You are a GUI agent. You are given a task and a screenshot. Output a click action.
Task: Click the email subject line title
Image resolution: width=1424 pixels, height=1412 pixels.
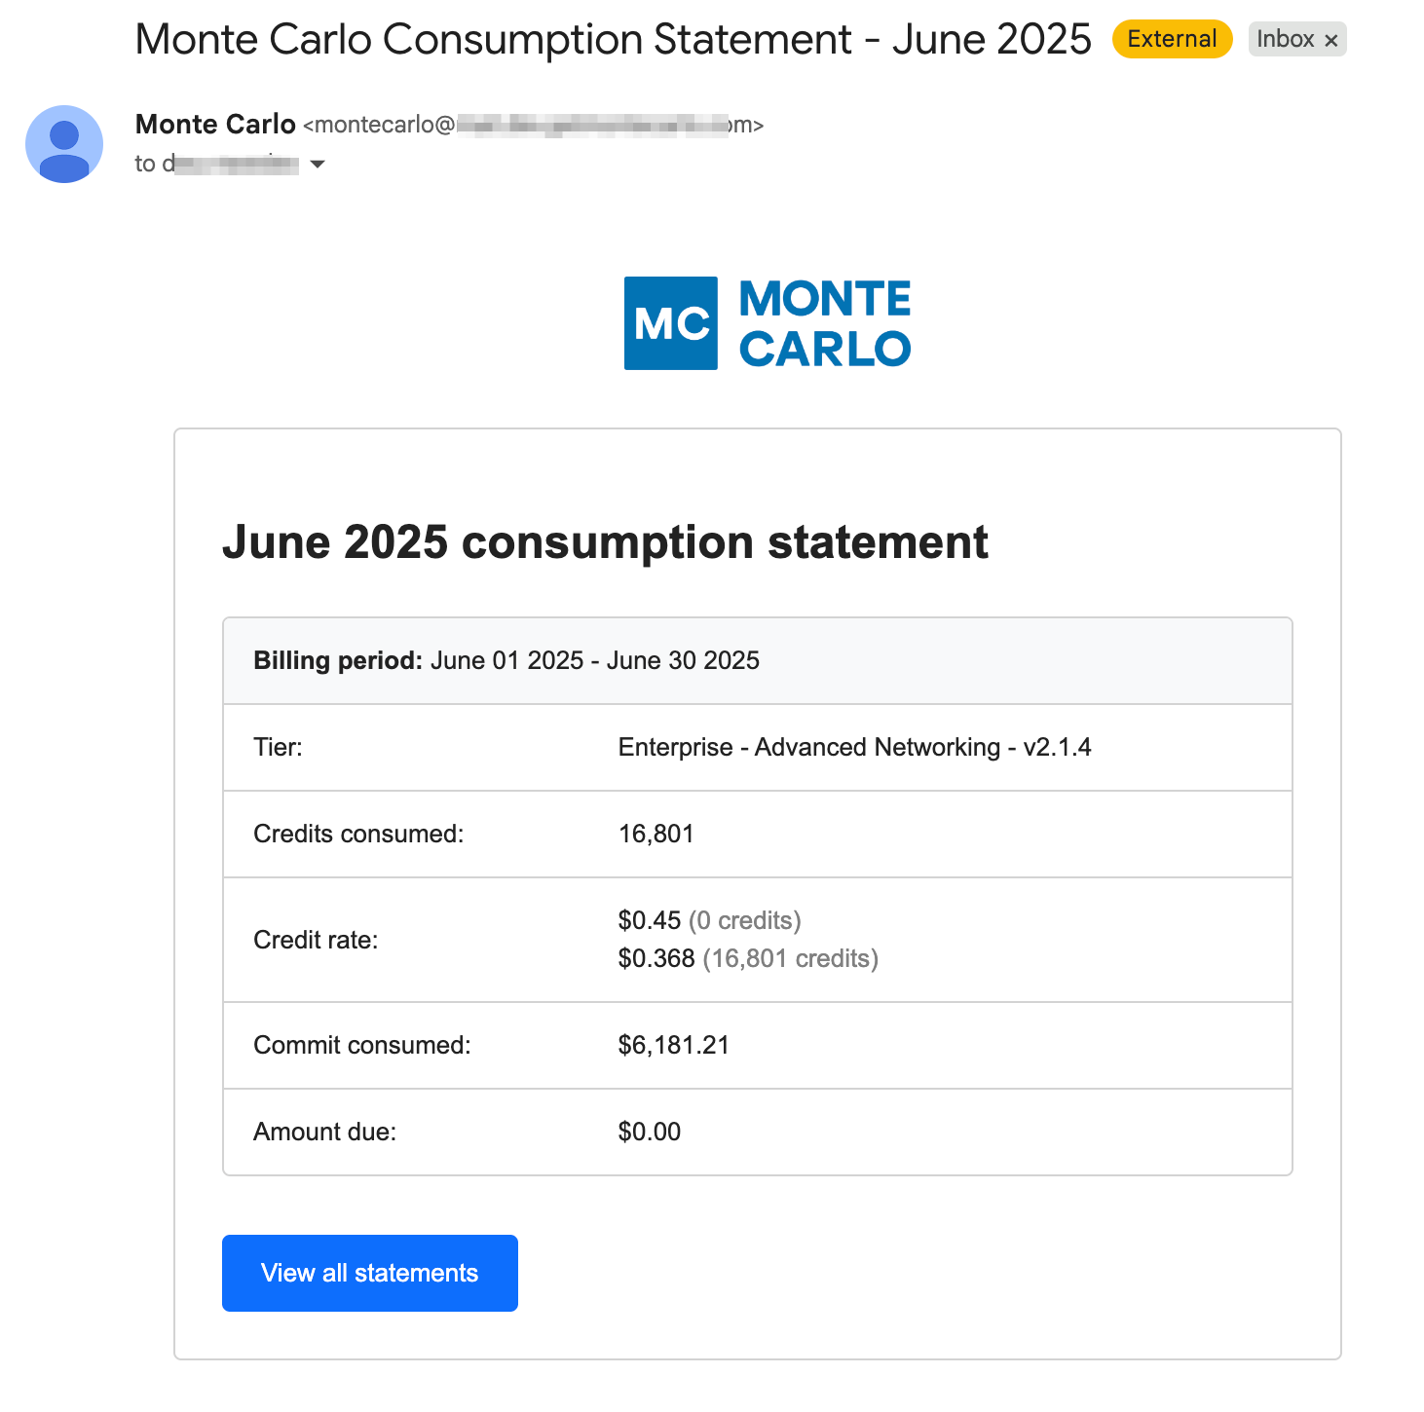tap(614, 39)
